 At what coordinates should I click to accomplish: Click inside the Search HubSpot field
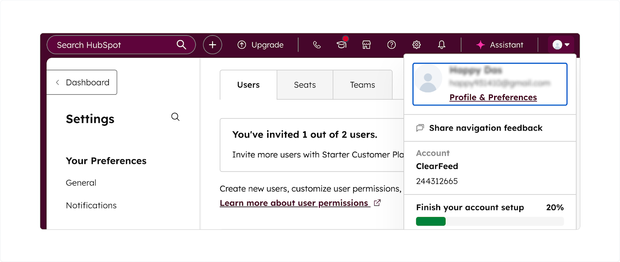click(121, 45)
